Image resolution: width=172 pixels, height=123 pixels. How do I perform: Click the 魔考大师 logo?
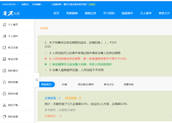[11, 14]
